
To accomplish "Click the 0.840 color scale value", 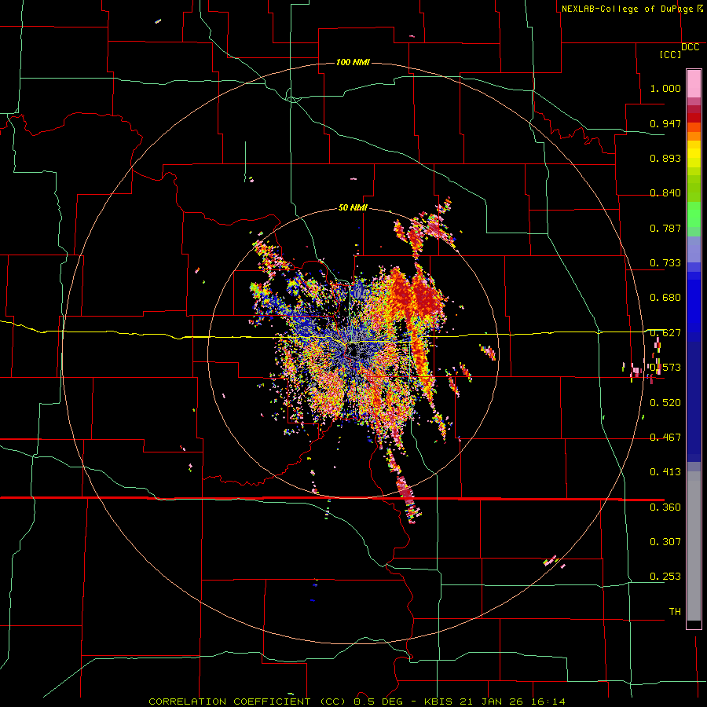I will (665, 192).
